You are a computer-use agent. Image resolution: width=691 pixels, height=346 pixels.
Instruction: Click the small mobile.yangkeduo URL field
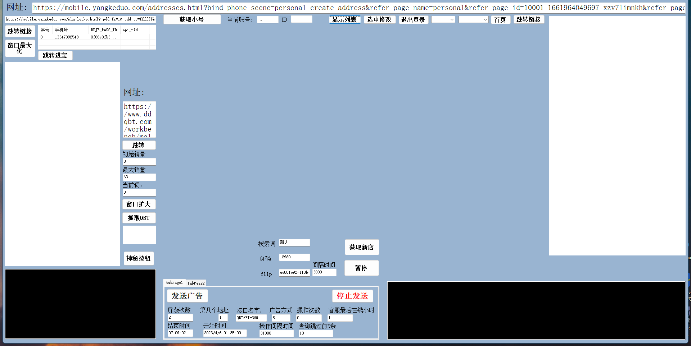80,19
